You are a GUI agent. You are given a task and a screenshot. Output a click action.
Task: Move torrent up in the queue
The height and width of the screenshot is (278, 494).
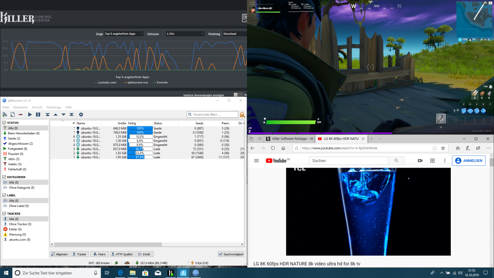[56, 115]
